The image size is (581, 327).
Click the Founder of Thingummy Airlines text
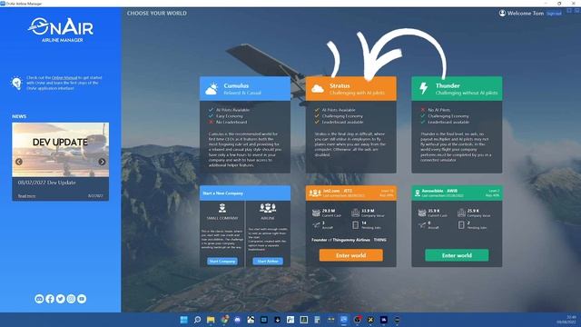tap(349, 240)
